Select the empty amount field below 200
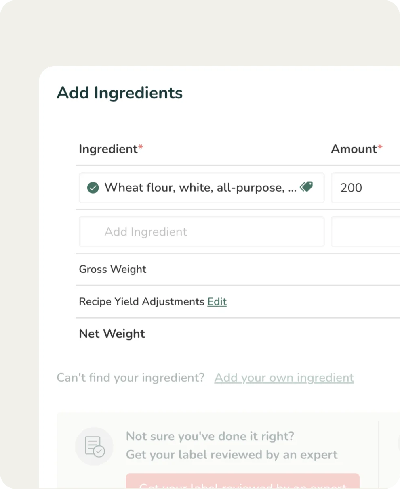Image resolution: width=400 pixels, height=489 pixels. coord(366,232)
